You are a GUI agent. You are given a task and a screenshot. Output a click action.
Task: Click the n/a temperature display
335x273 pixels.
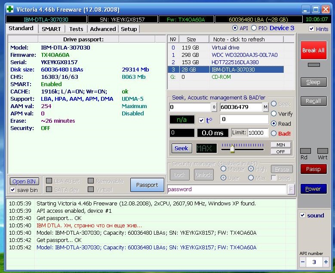point(182,120)
